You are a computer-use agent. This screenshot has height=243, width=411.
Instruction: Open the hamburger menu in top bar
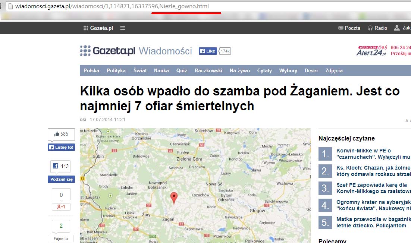(x=123, y=28)
